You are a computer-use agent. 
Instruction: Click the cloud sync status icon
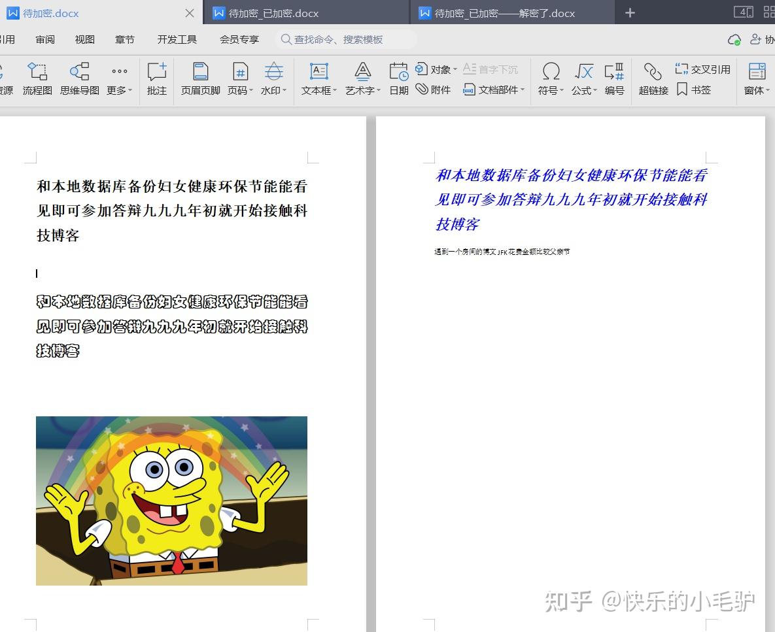tap(734, 39)
